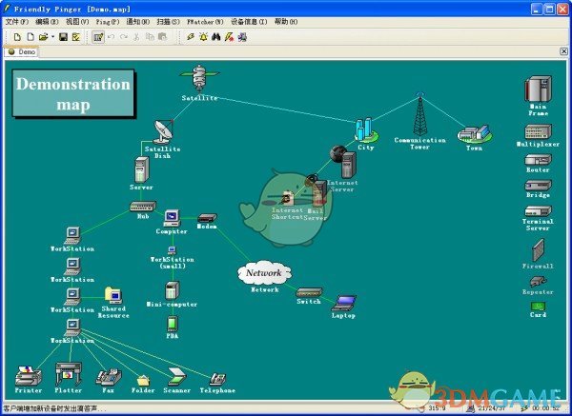Select the Router icon
The image size is (572, 416).
(x=538, y=160)
